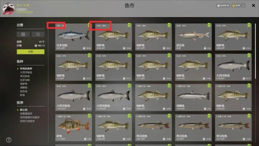Viewport: 259px width, 146px height.
Task: Select the 湖鳟鱼 fish card
Action: pyautogui.click(x=193, y=98)
